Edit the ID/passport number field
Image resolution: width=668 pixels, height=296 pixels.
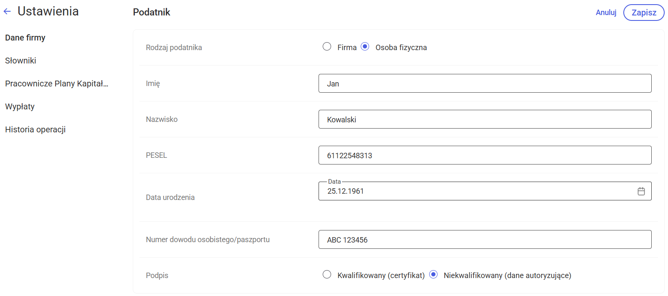click(484, 240)
